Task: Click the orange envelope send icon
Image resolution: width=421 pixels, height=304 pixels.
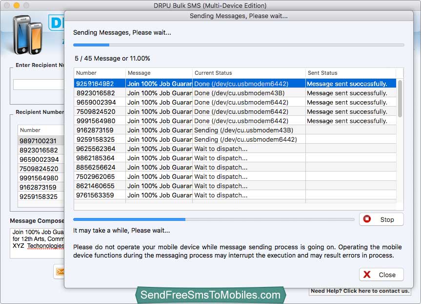Action: (60, 272)
